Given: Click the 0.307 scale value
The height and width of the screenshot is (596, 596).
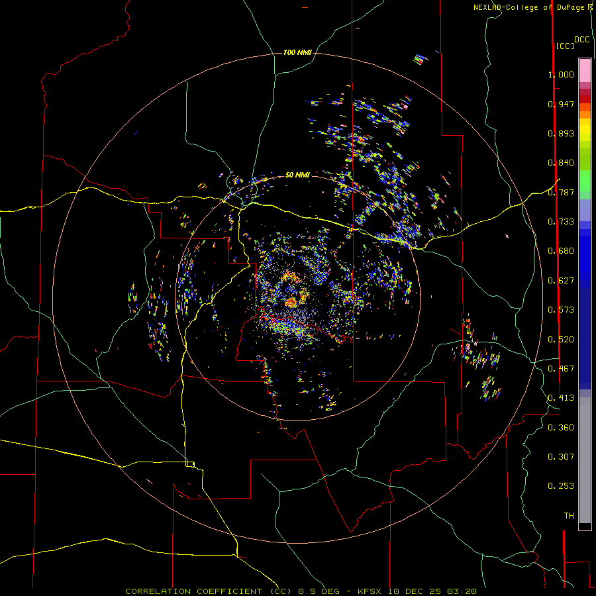Looking at the screenshot, I should point(561,457).
